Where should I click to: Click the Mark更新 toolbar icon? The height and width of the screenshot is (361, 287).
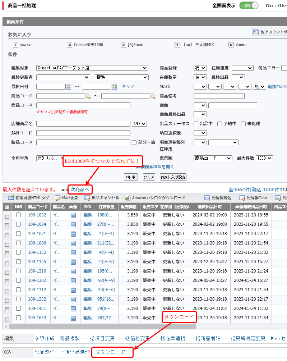(58, 198)
